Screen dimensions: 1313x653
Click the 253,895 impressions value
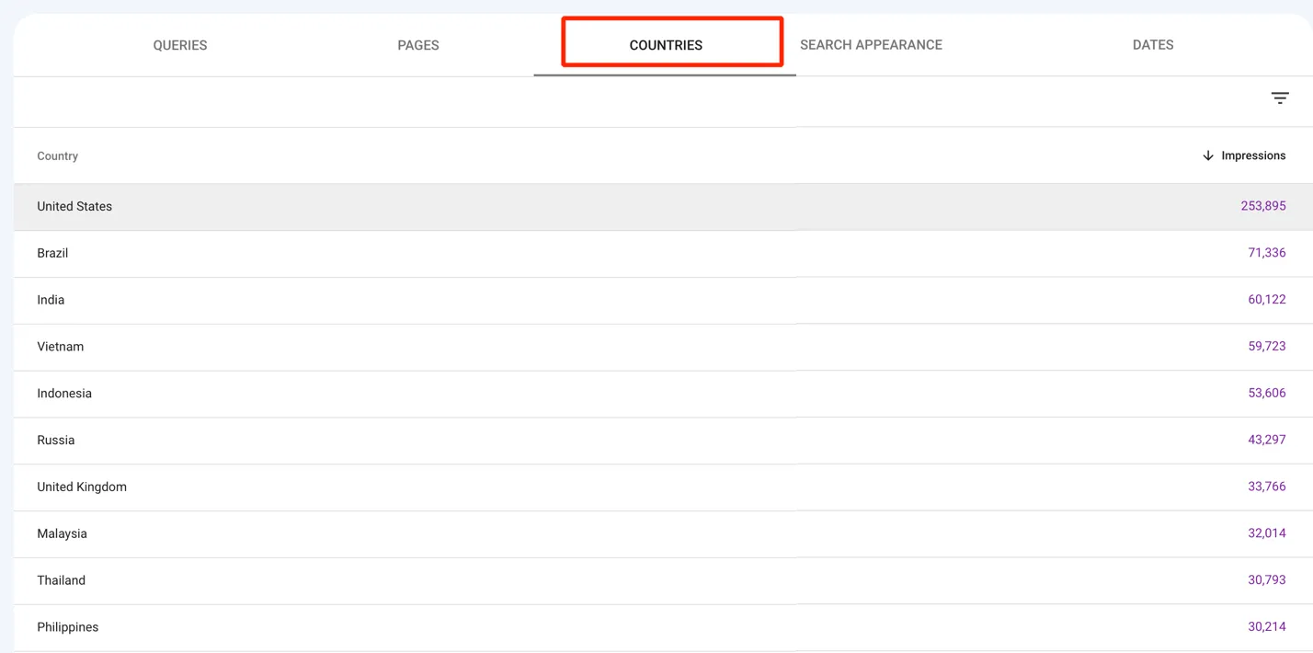point(1262,206)
